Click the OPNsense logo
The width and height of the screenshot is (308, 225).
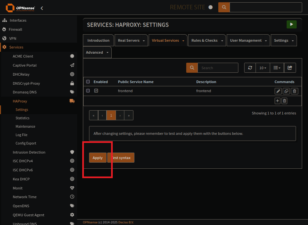pyautogui.click(x=20, y=8)
